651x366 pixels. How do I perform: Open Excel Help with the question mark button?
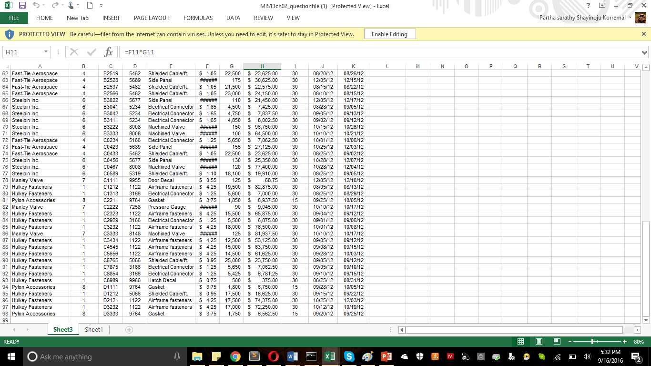588,5
